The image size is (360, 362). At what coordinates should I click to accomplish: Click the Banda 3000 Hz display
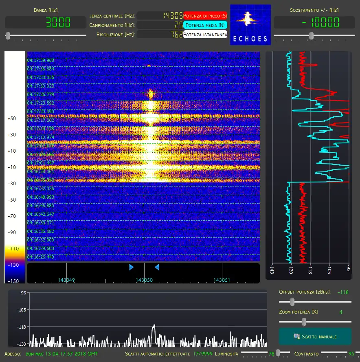coord(46,22)
